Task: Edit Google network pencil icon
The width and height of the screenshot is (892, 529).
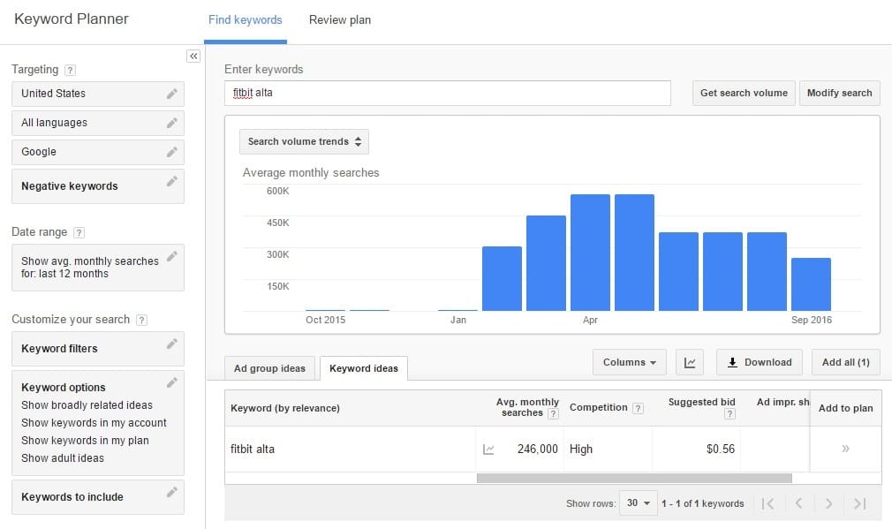Action: pos(172,152)
